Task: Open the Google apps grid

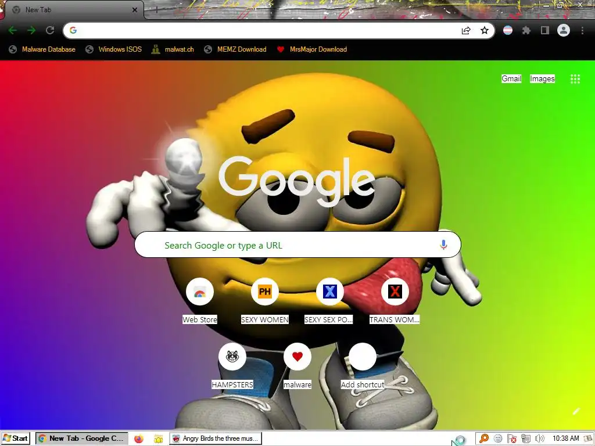Action: pyautogui.click(x=575, y=79)
